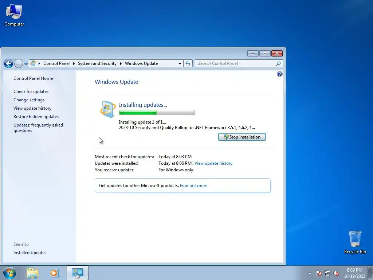The width and height of the screenshot is (373, 280).
Task: Open Change settings in sidebar
Action: tap(29, 100)
